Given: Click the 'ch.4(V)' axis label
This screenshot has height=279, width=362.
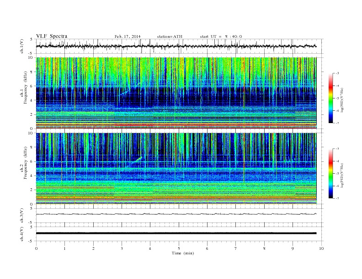Looking at the screenshot, I should click(21, 234).
